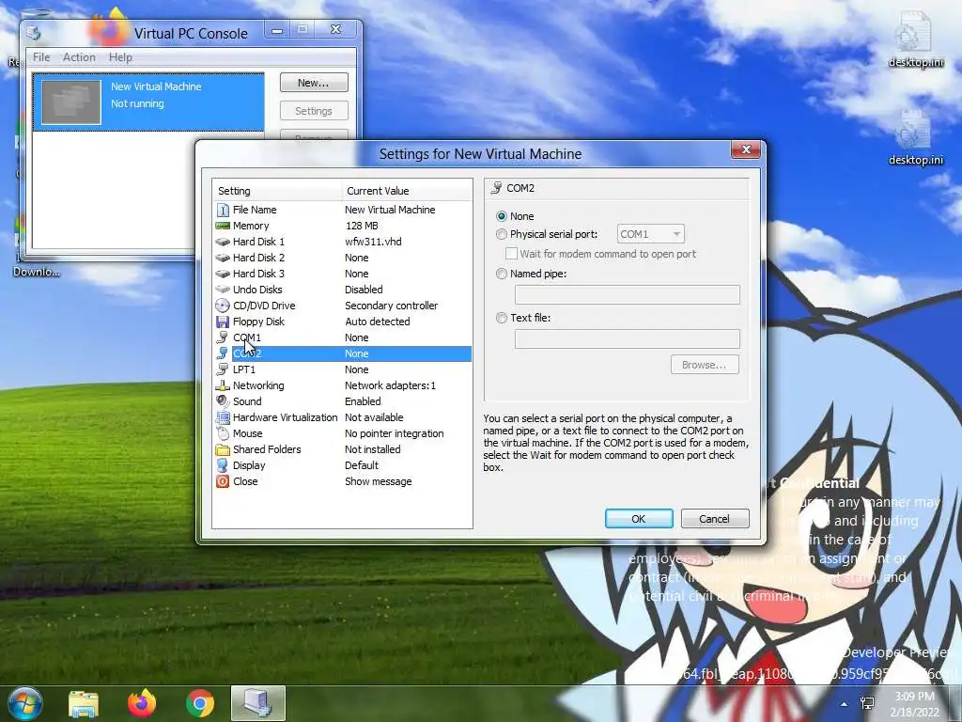
Task: Click the Hardware Virtualization icon
Action: tap(223, 417)
